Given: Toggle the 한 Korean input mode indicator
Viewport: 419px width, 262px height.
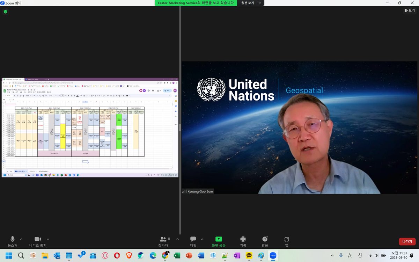Looking at the screenshot, I should coord(360,256).
